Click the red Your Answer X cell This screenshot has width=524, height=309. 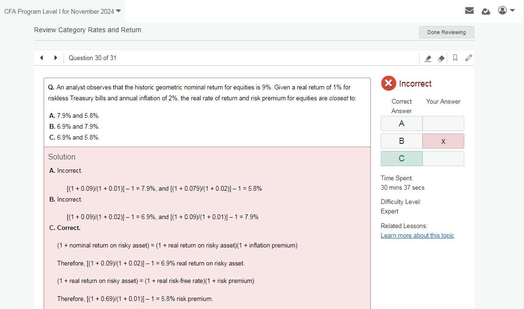[443, 141]
